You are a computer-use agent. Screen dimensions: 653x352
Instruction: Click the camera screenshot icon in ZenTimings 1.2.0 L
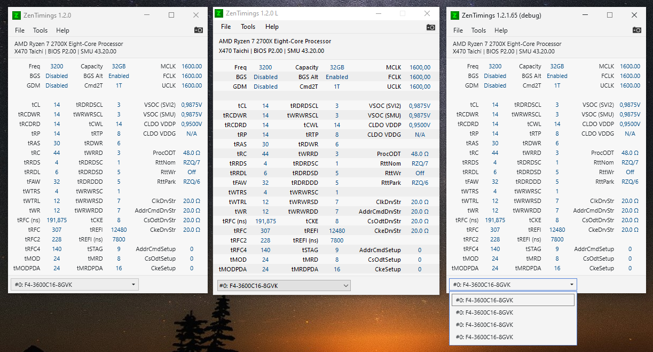pyautogui.click(x=430, y=27)
